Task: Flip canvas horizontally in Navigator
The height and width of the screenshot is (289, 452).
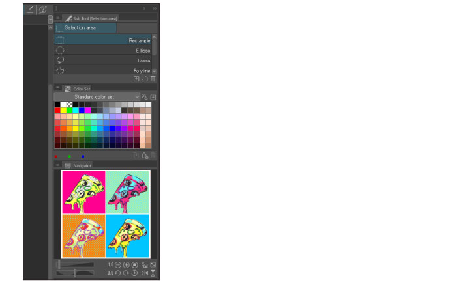Action: point(145,273)
